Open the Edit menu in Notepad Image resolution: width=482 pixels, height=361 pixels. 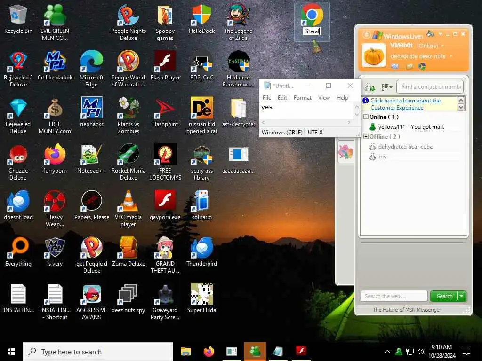click(282, 98)
